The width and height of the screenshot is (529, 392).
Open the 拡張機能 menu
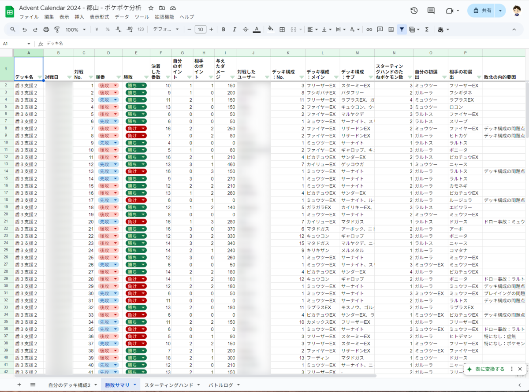click(x=164, y=17)
